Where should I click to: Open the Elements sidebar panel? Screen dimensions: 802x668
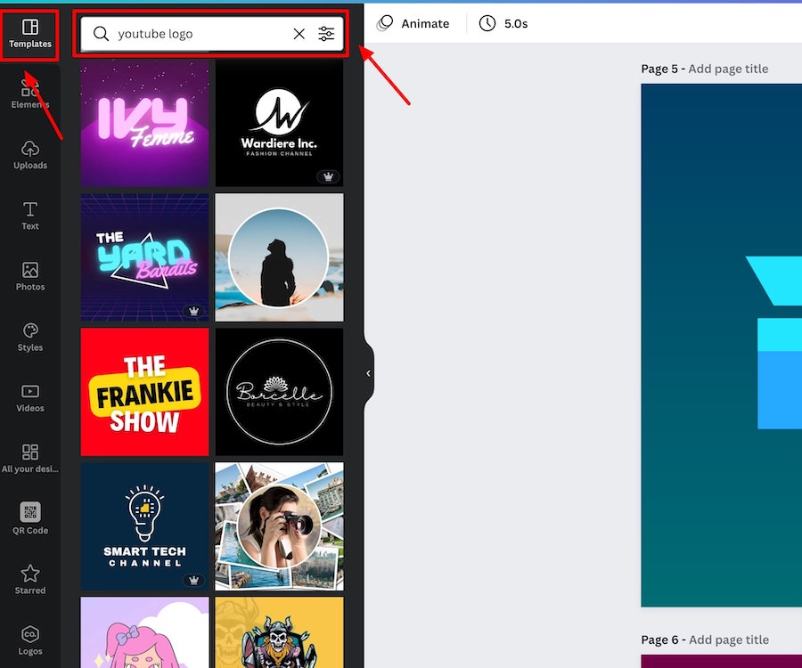pyautogui.click(x=30, y=94)
